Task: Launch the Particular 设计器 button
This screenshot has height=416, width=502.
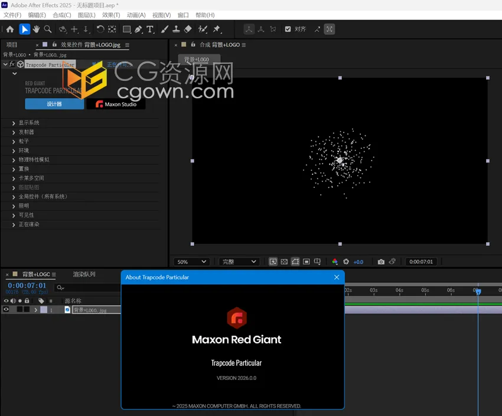Action: 54,103
